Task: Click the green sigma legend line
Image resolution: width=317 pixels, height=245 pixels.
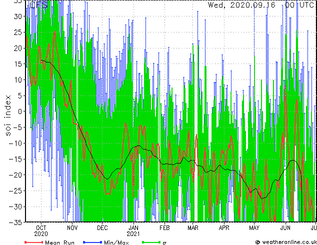Action: (x=151, y=242)
